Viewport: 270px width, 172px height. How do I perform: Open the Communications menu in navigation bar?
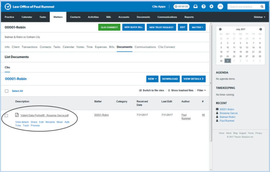pos(167,17)
